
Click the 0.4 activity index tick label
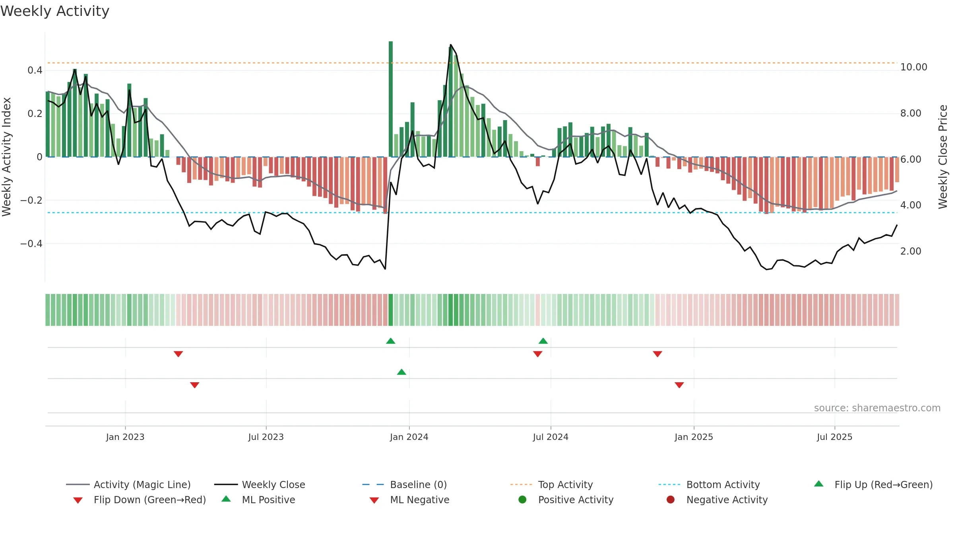click(x=35, y=70)
